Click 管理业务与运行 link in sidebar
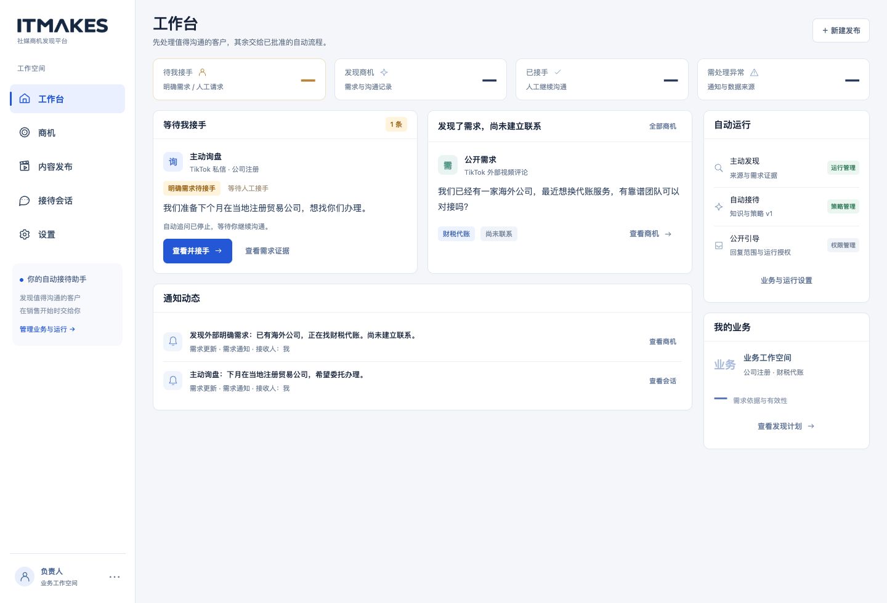The image size is (887, 603). click(47, 329)
